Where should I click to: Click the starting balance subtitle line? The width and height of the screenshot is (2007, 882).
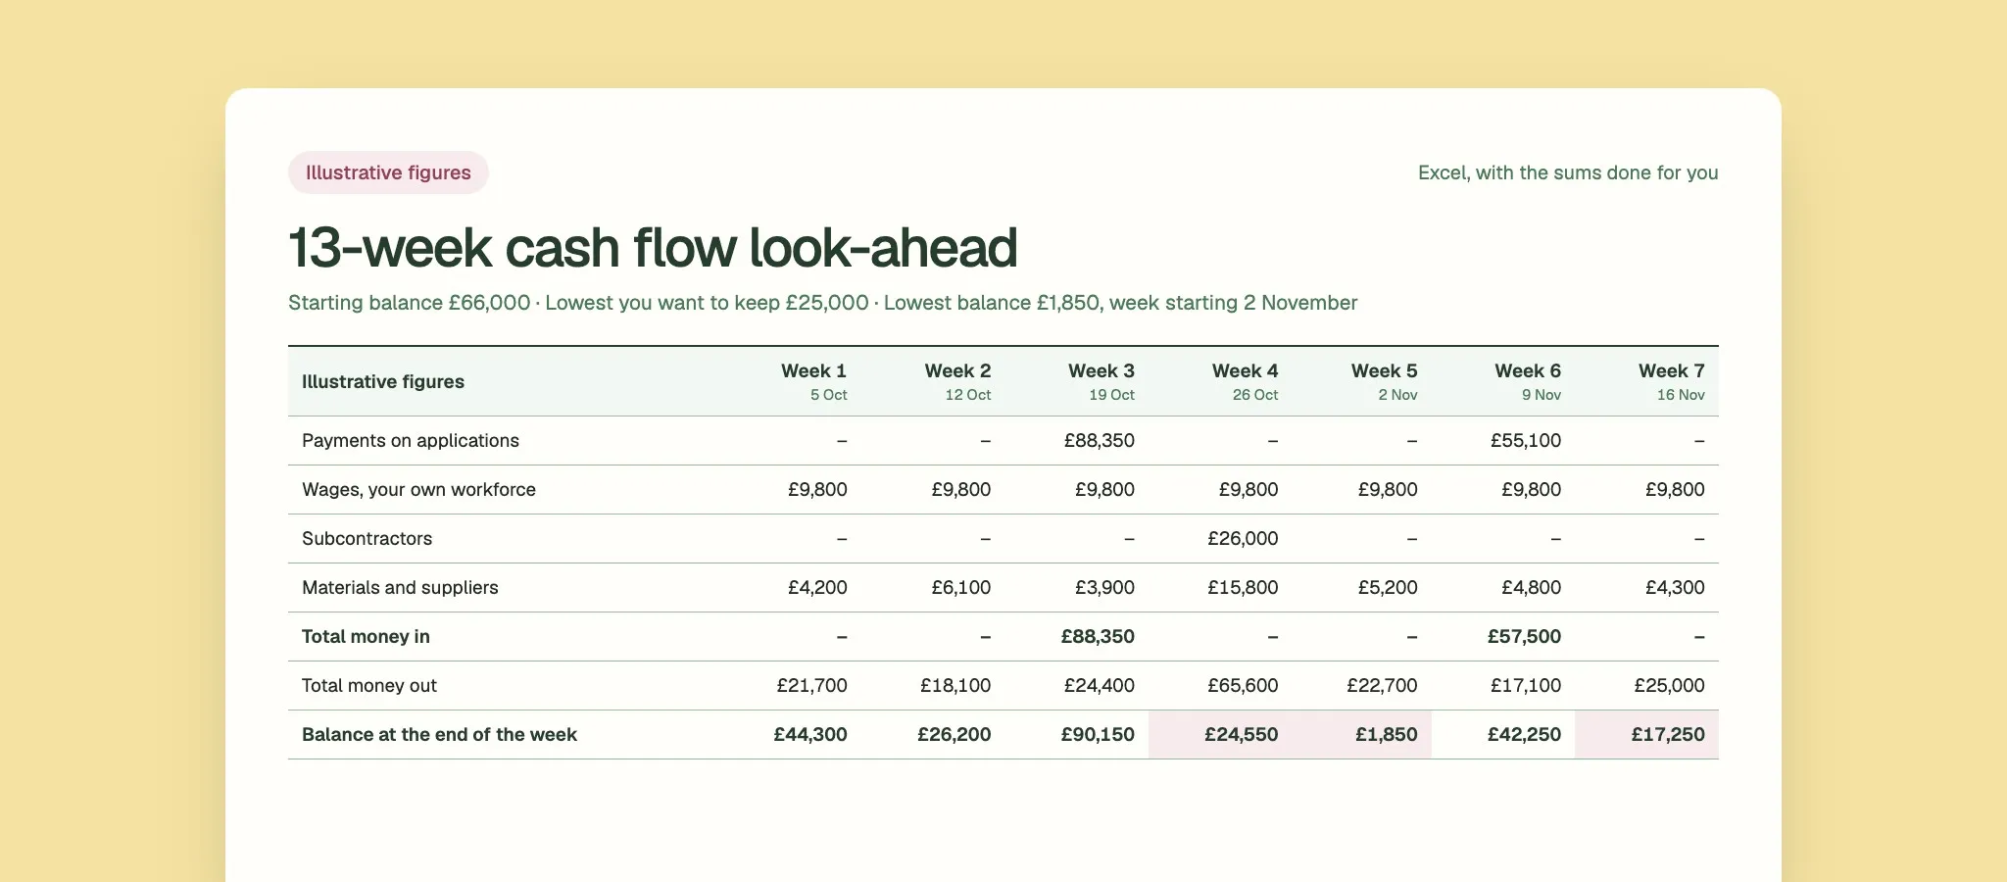(x=822, y=303)
